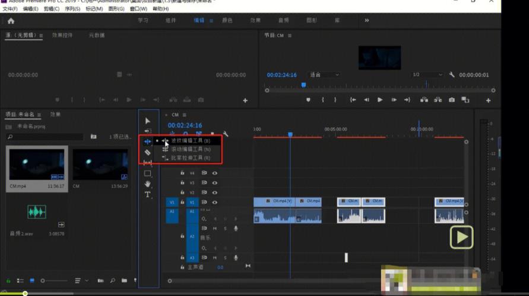Toggle sync lock on V3 track
This screenshot has width=529, height=296.
[x=204, y=183]
